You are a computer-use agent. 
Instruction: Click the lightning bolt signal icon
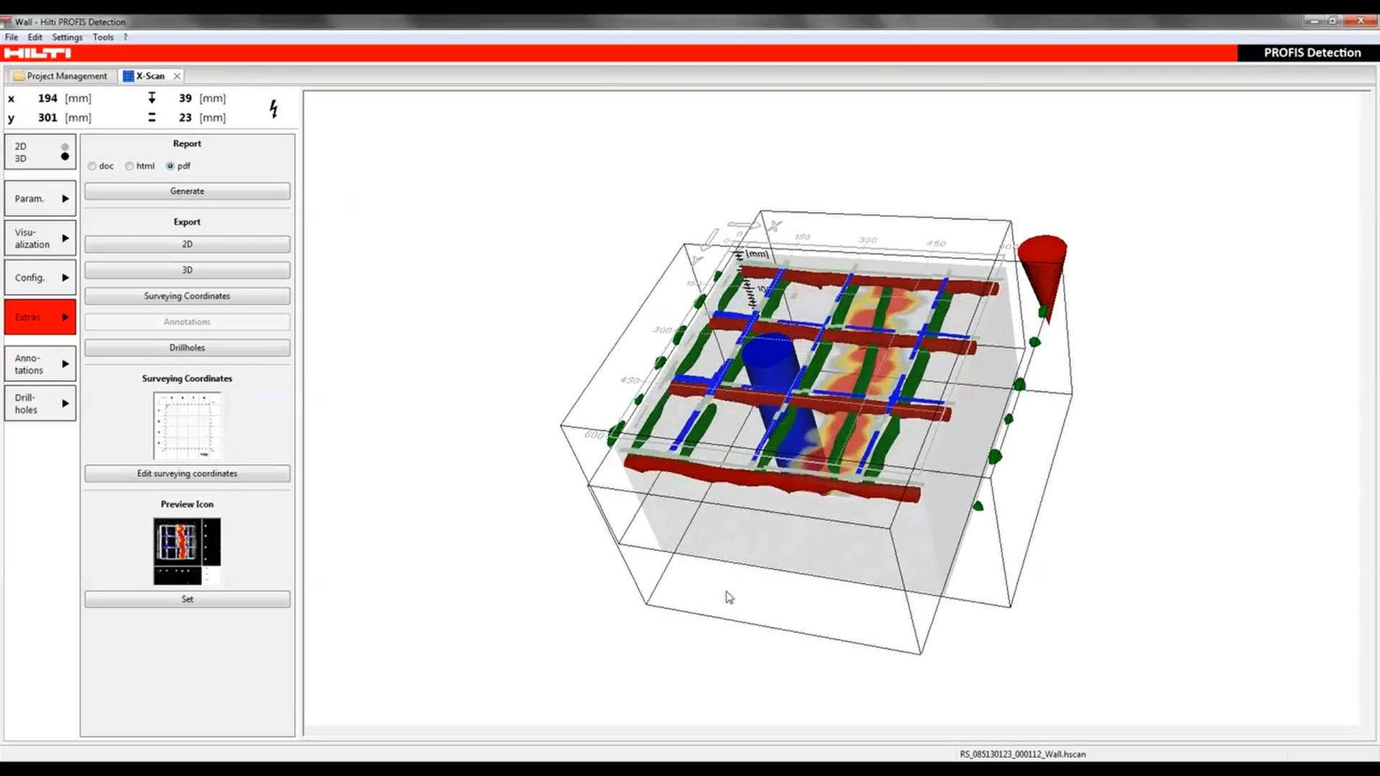point(273,108)
